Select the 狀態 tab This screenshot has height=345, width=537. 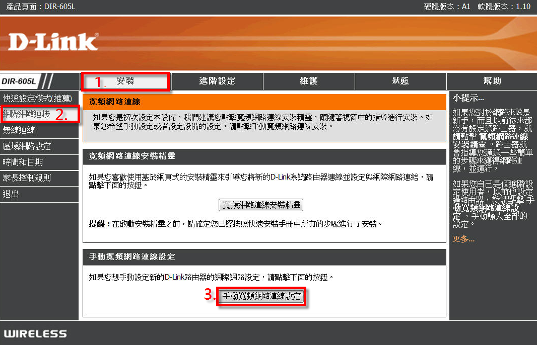coord(400,81)
